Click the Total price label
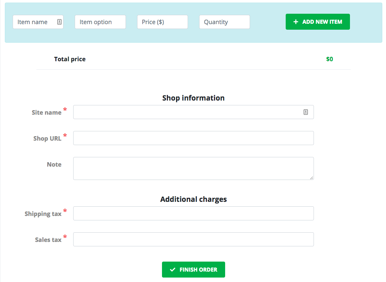386x282 pixels. [x=70, y=59]
